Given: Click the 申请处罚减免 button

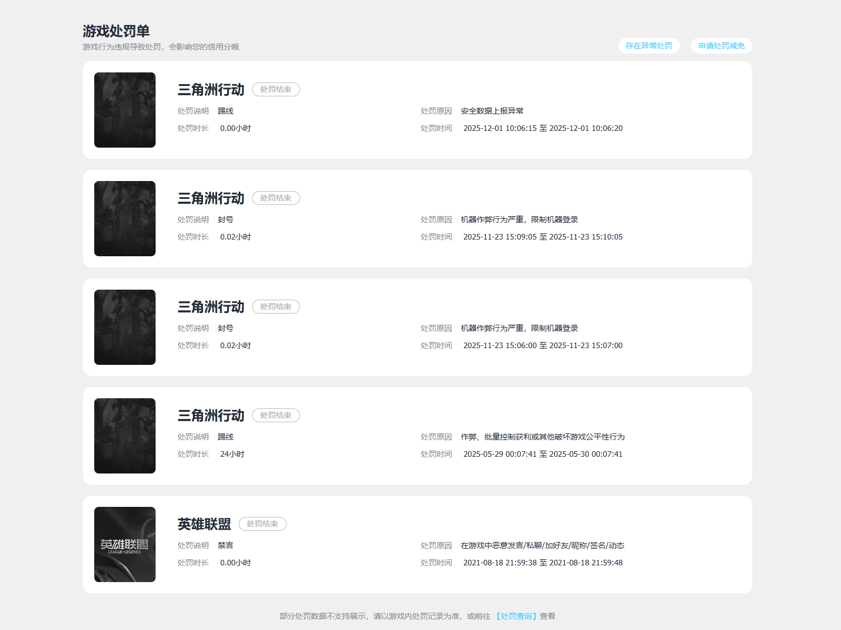Looking at the screenshot, I should 721,46.
